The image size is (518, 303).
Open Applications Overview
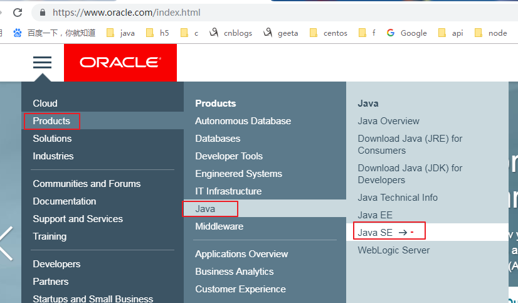tap(241, 254)
